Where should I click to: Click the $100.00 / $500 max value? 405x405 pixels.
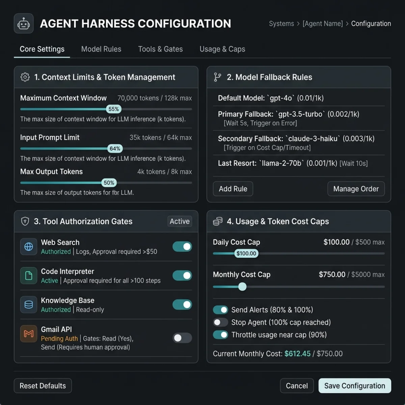(x=354, y=242)
